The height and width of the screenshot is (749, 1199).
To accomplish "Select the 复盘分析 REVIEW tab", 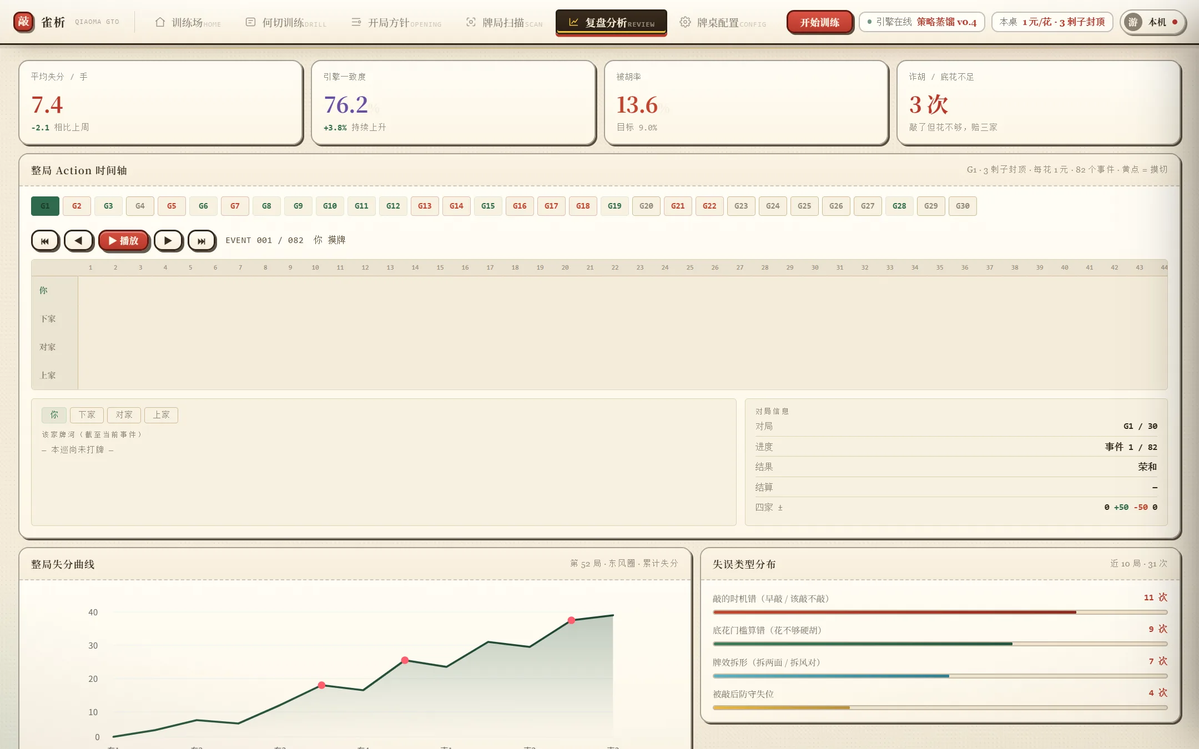I will tap(611, 23).
